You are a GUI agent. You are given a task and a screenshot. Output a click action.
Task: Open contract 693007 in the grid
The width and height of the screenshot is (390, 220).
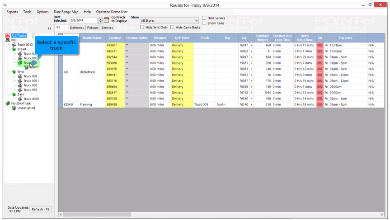(112, 45)
